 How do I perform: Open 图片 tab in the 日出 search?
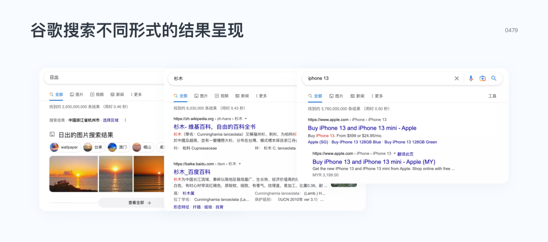click(77, 95)
